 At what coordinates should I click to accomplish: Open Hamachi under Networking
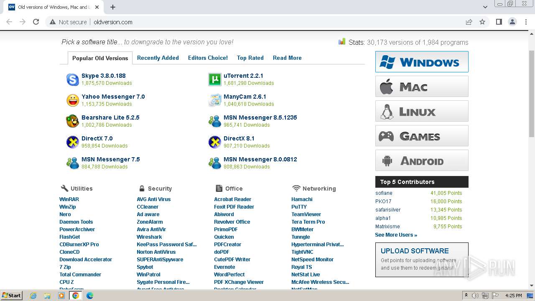302,199
